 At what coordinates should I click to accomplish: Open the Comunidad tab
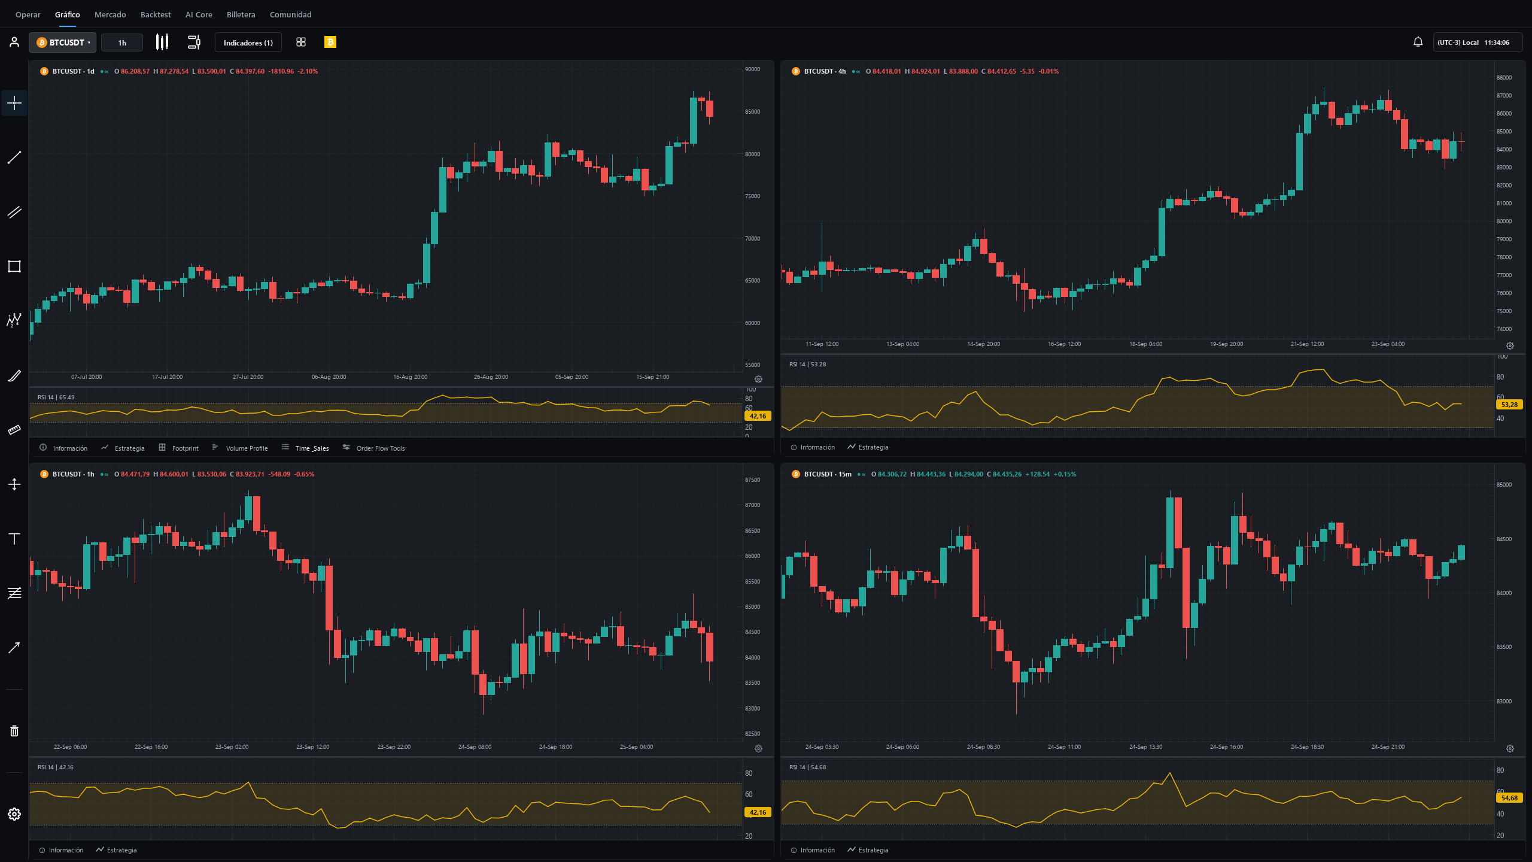coord(291,14)
